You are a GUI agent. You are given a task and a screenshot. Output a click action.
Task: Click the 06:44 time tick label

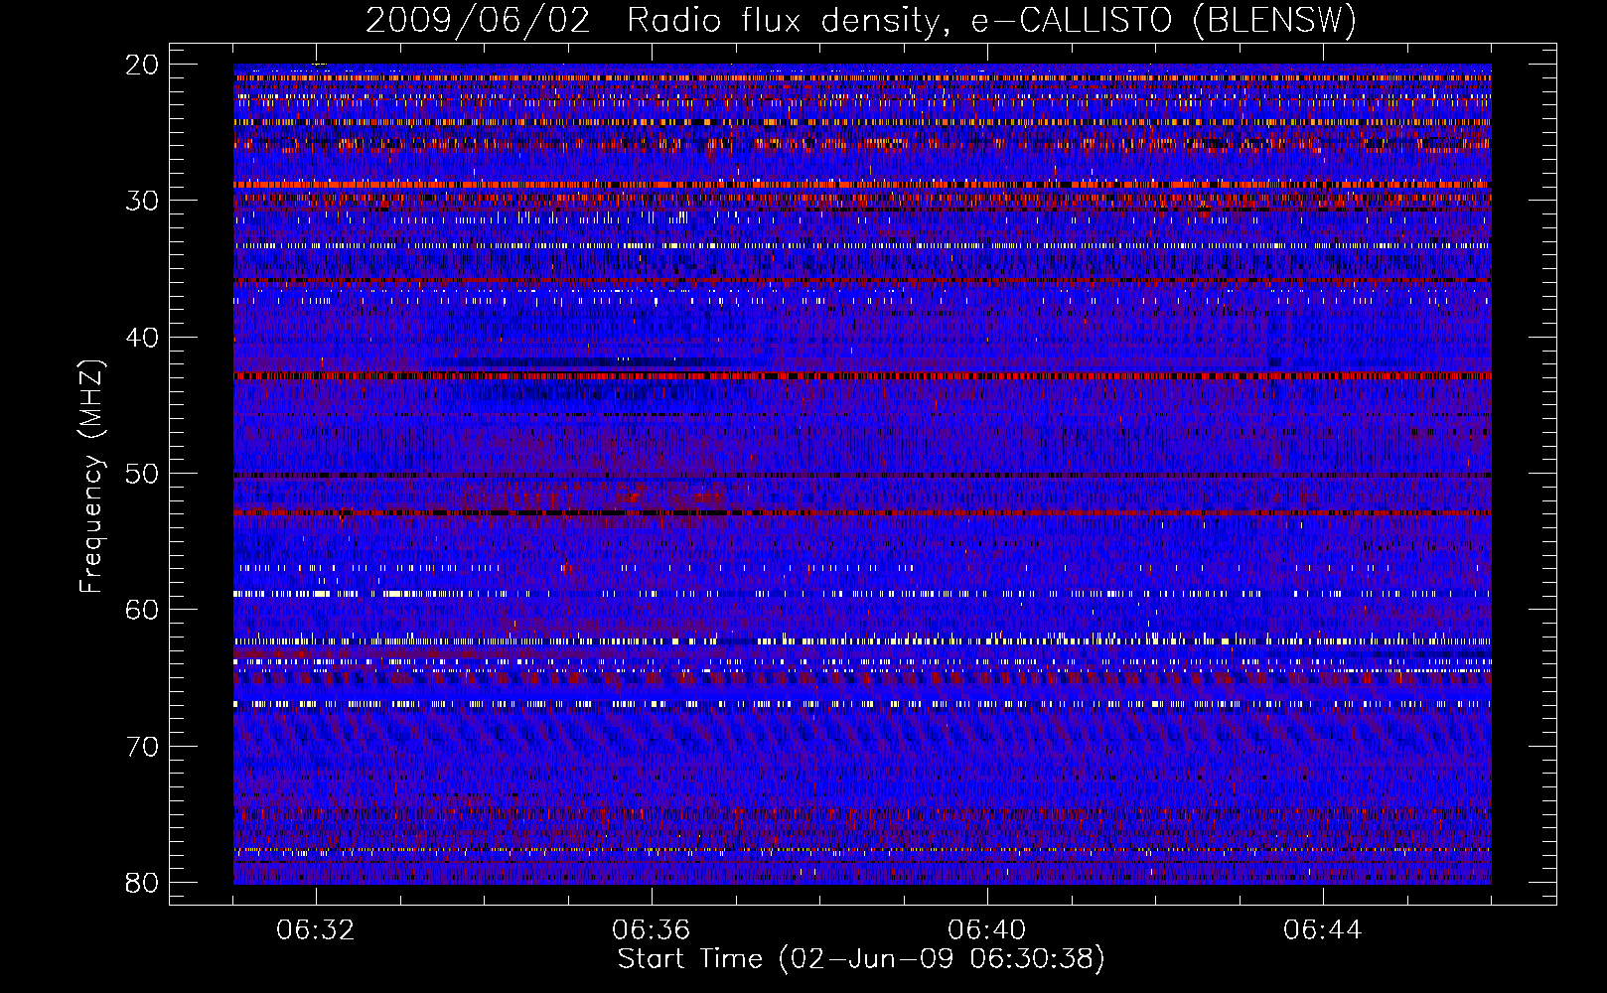(1323, 930)
